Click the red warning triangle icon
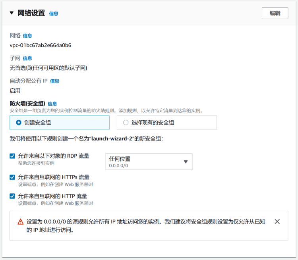The height and width of the screenshot is (260, 298). click(20, 222)
